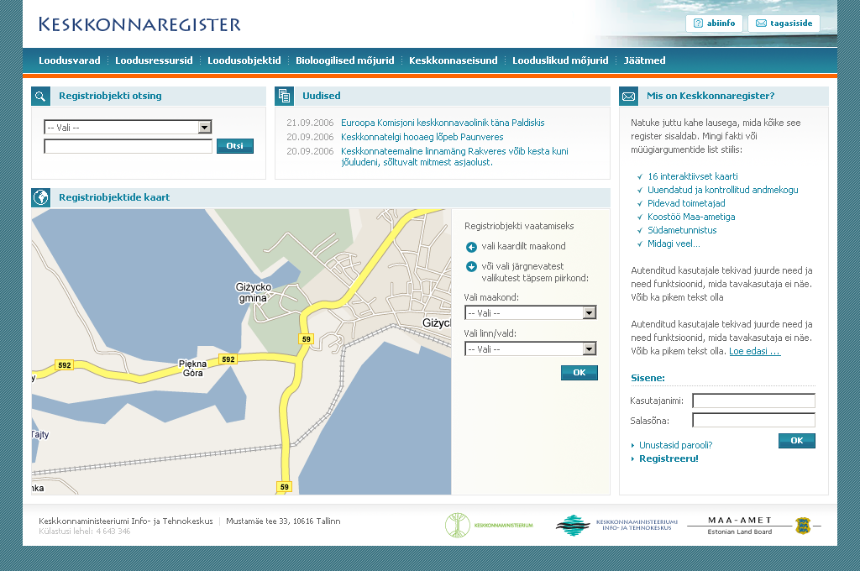Open the Loe edasi link

pos(755,351)
